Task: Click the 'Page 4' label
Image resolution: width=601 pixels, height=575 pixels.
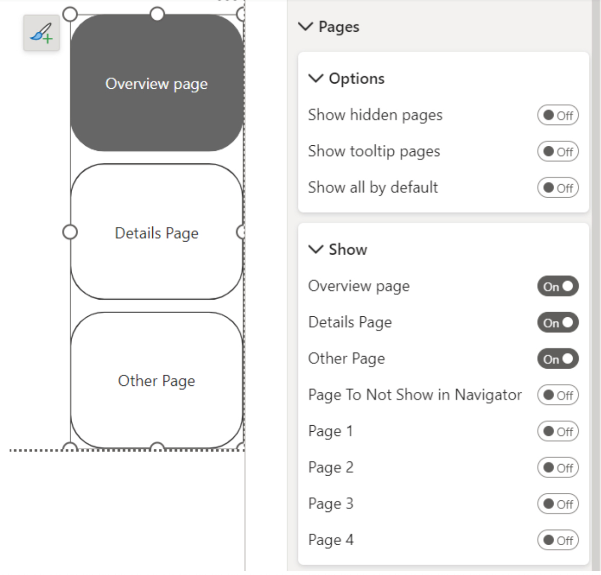Action: (x=331, y=541)
